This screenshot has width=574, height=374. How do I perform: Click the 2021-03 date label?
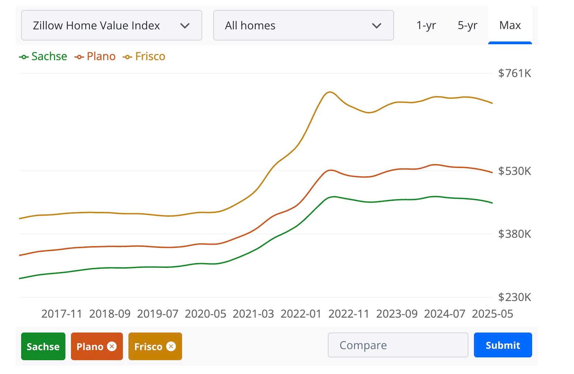click(x=253, y=314)
